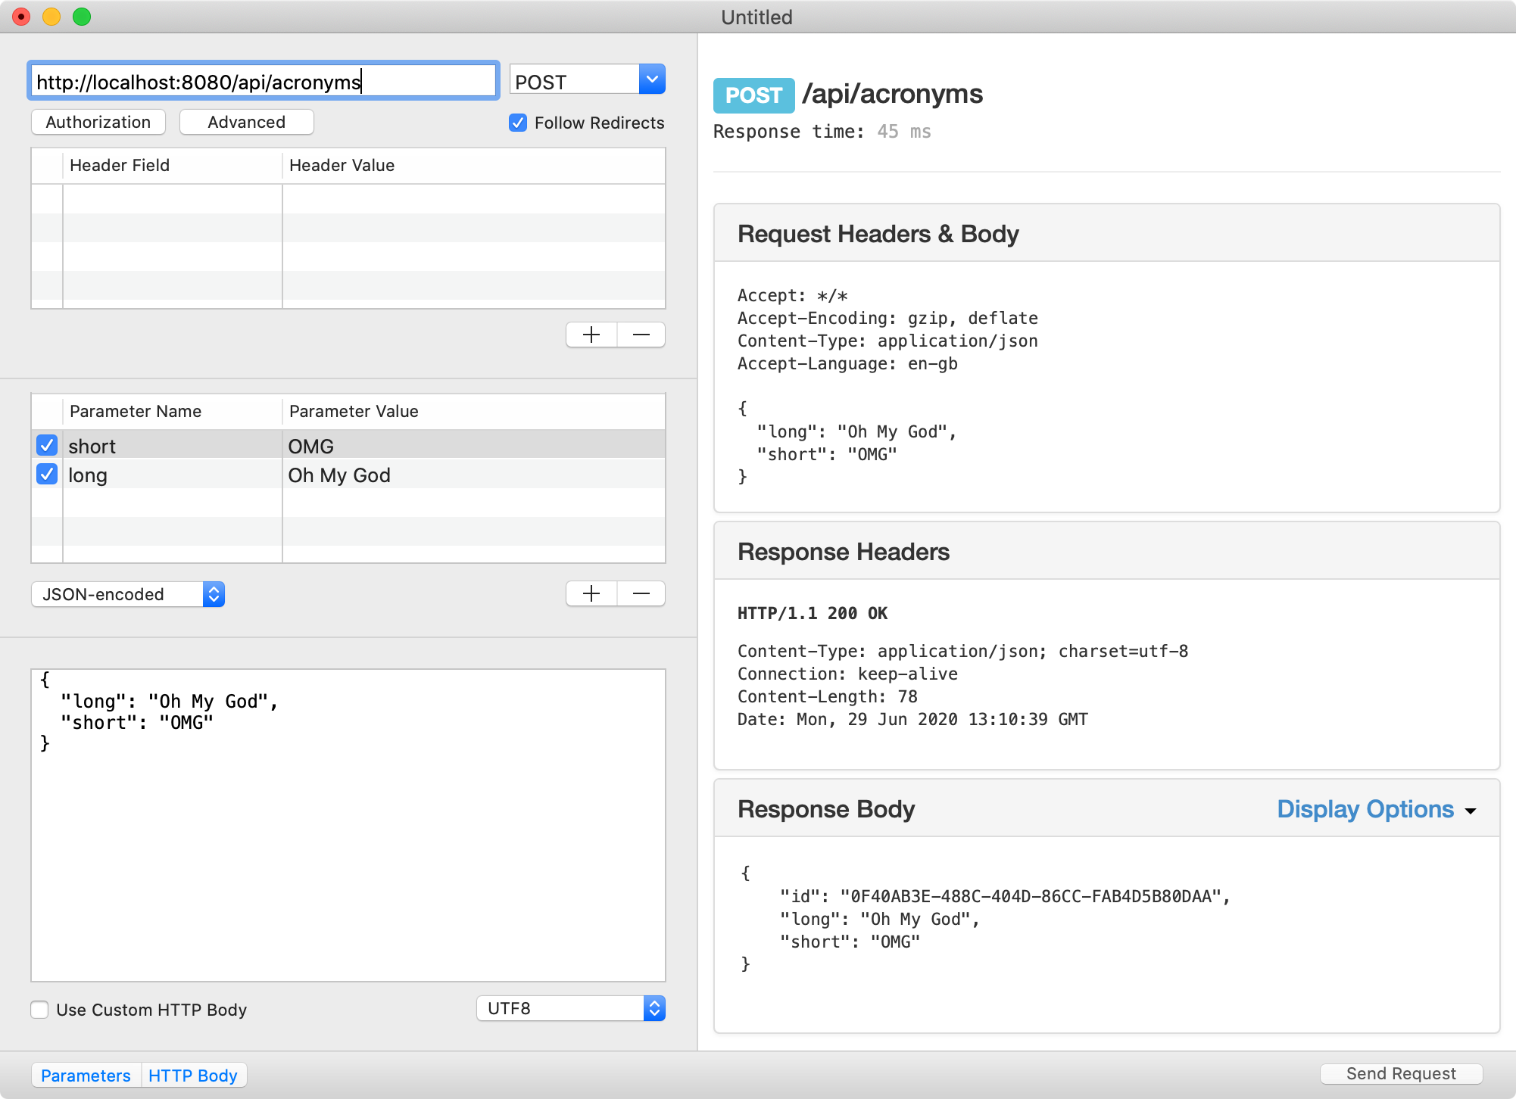1516x1099 pixels.
Task: Enable Use Custom HTTP Body
Action: [x=39, y=1010]
